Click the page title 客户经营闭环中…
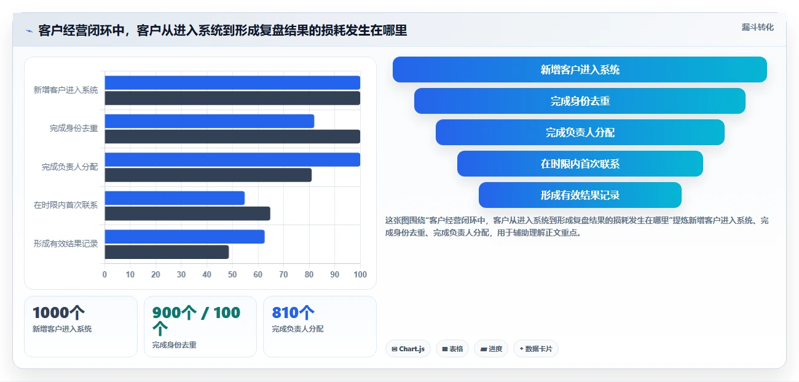Image resolution: width=799 pixels, height=382 pixels. 222,31
